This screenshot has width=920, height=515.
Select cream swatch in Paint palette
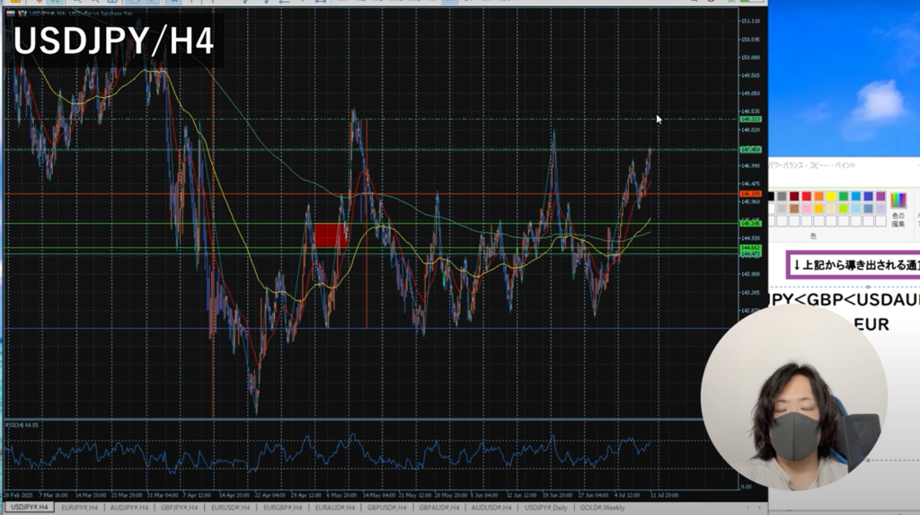(x=831, y=209)
